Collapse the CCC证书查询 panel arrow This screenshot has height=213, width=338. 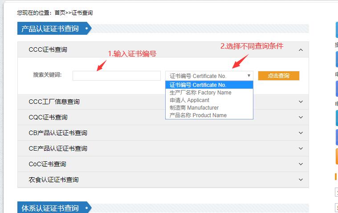tap(301, 50)
